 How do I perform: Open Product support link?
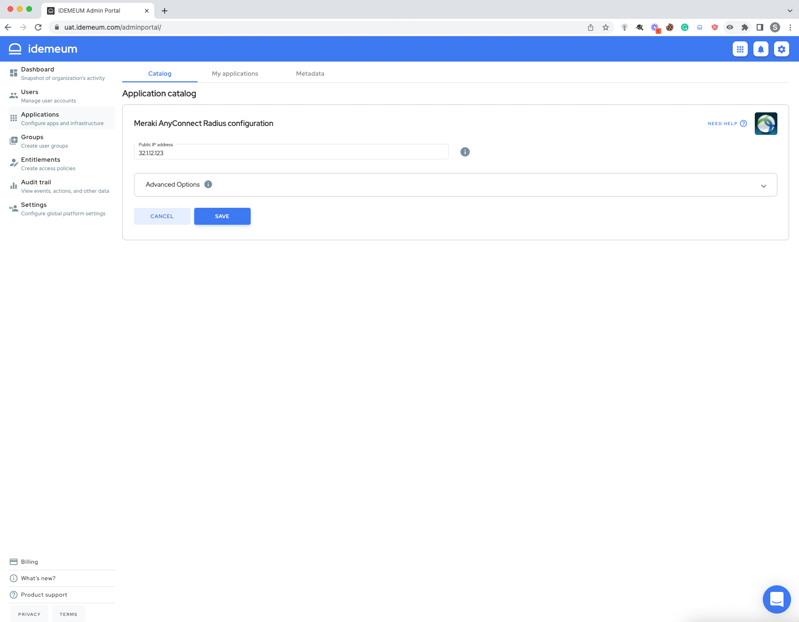[62, 595]
